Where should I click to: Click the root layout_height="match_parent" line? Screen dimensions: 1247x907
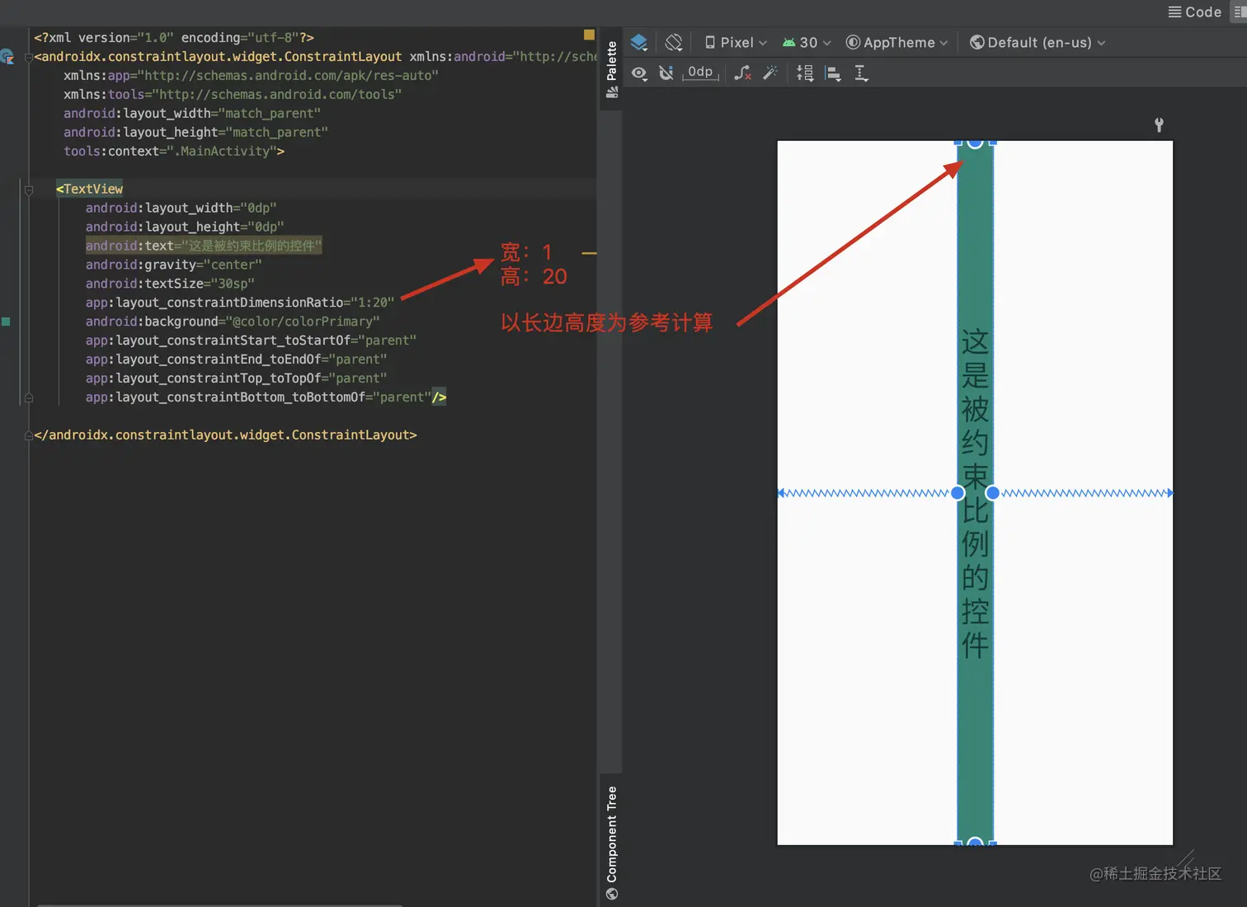[x=195, y=132]
